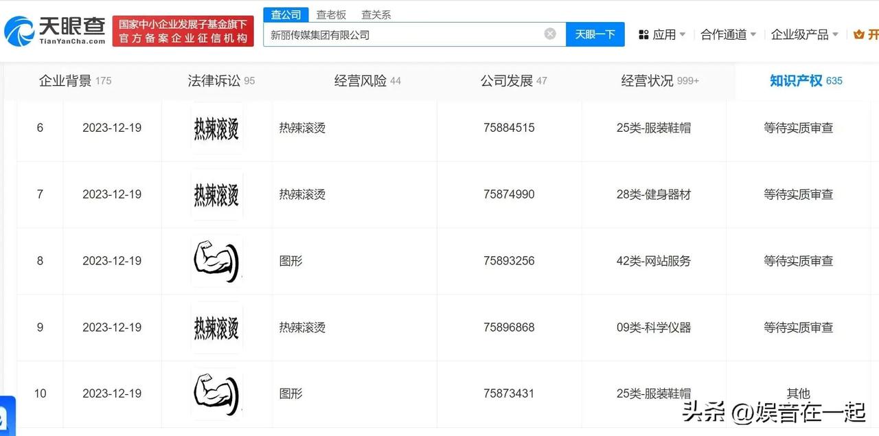
Task: Select the 查老板 search tab
Action: 331,14
